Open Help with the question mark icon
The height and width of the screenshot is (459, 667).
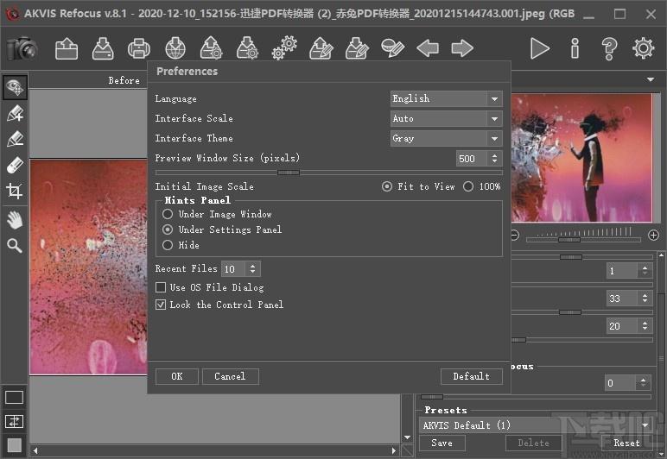[609, 48]
